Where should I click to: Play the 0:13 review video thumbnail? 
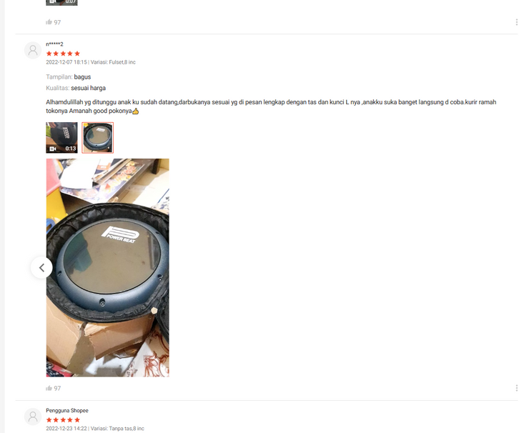[x=61, y=138]
